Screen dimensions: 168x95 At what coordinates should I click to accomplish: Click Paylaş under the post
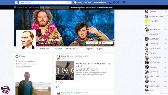point(61,82)
